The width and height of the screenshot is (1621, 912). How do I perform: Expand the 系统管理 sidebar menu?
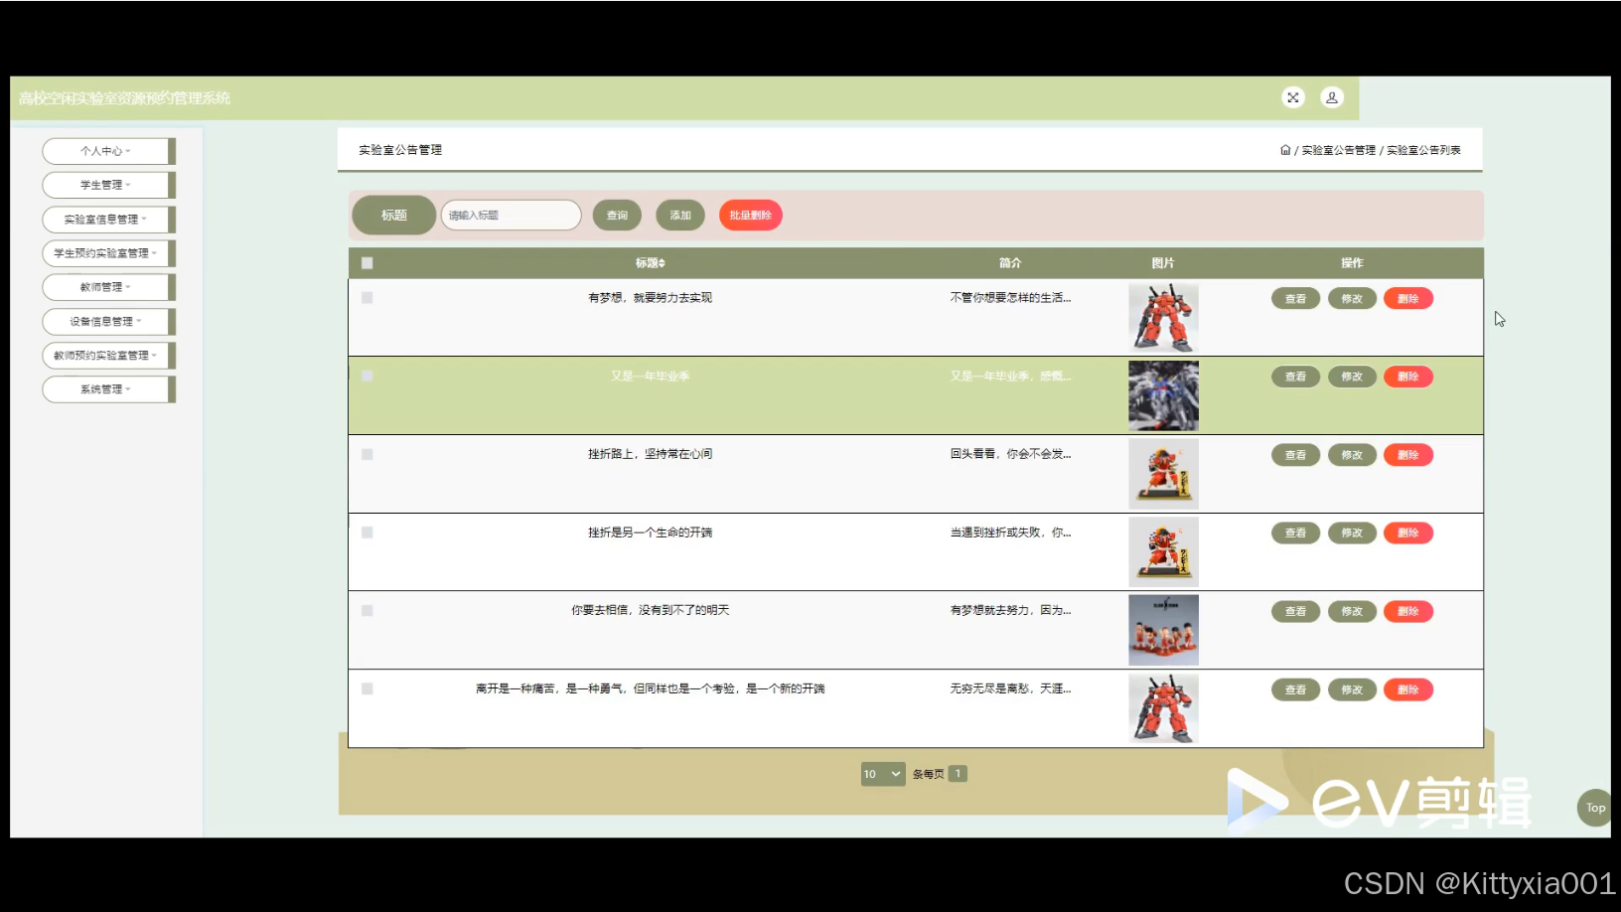pyautogui.click(x=105, y=389)
